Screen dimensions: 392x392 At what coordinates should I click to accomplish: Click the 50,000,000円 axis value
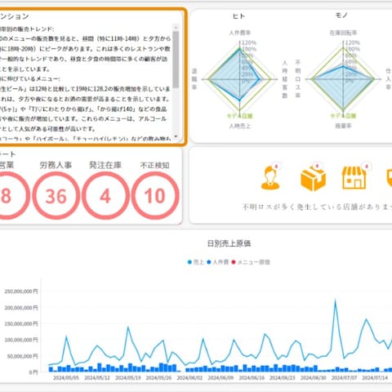23,356
